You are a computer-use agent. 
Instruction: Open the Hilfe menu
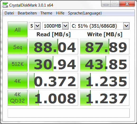point(60,13)
